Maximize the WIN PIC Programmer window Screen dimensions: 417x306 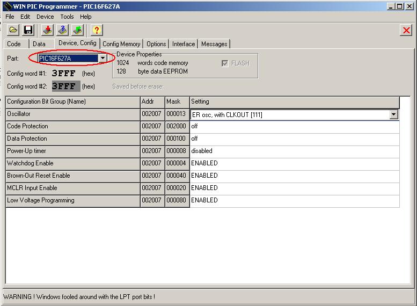[x=399, y=6]
